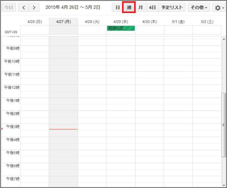This screenshot has height=188, width=227.
Task: Click the 今日 button
Action: pos(9,7)
